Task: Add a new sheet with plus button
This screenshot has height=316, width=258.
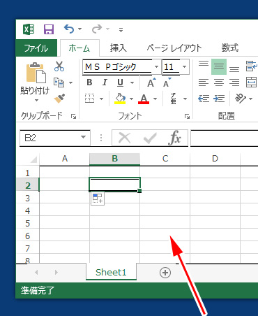Action: (x=165, y=273)
